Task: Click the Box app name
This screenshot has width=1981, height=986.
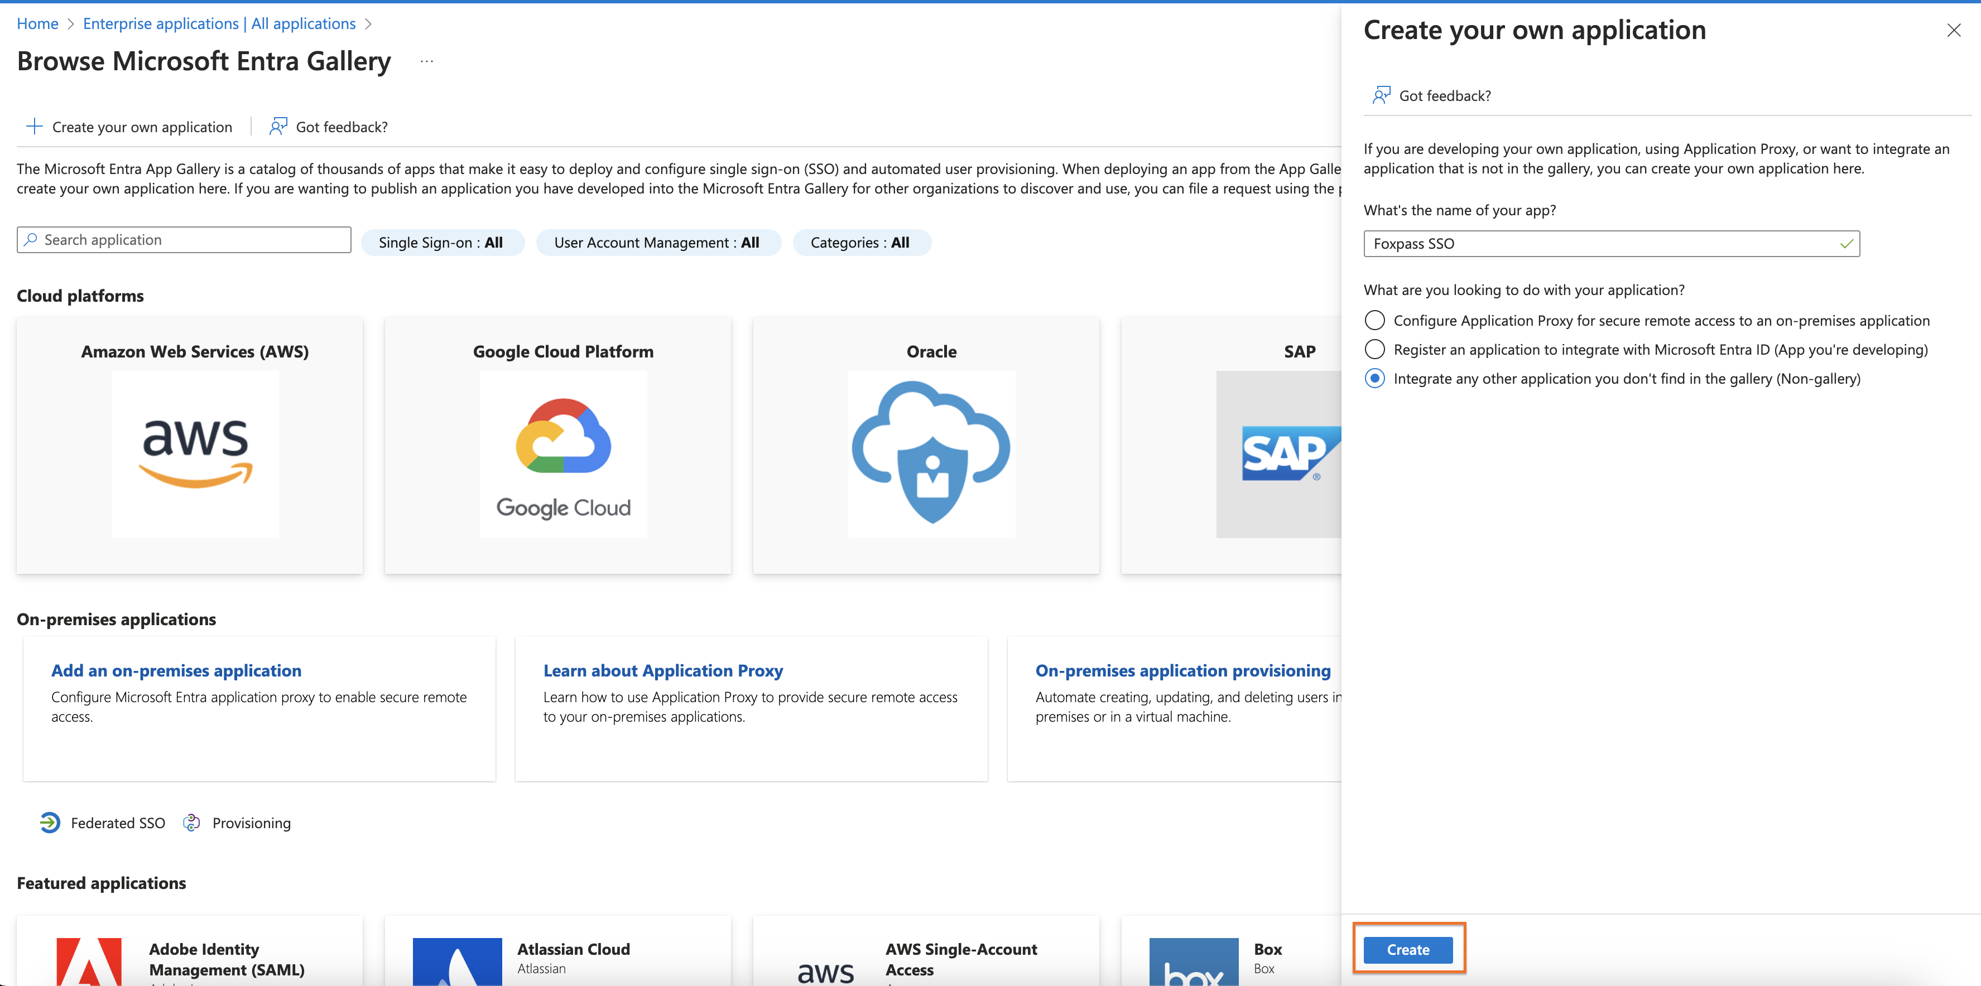Action: click(x=1267, y=949)
